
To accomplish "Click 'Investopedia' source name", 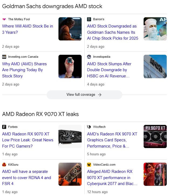I will 102,57.
